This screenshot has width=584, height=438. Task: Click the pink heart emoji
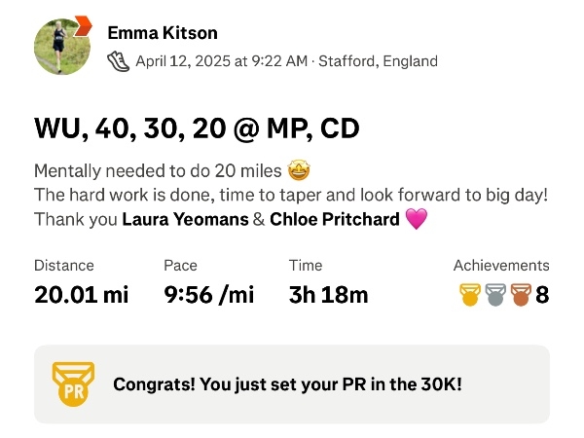pos(416,219)
